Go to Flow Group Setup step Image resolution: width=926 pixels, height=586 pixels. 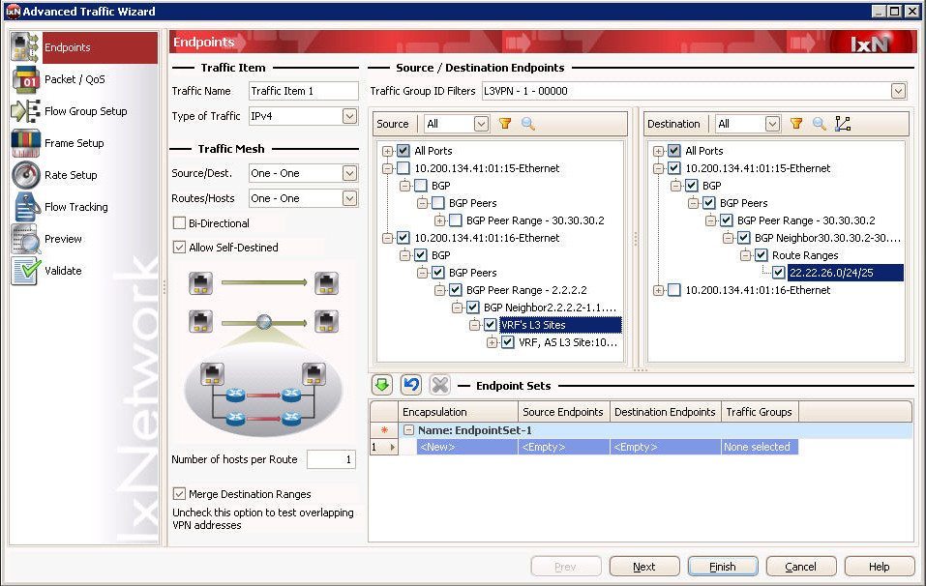[85, 111]
